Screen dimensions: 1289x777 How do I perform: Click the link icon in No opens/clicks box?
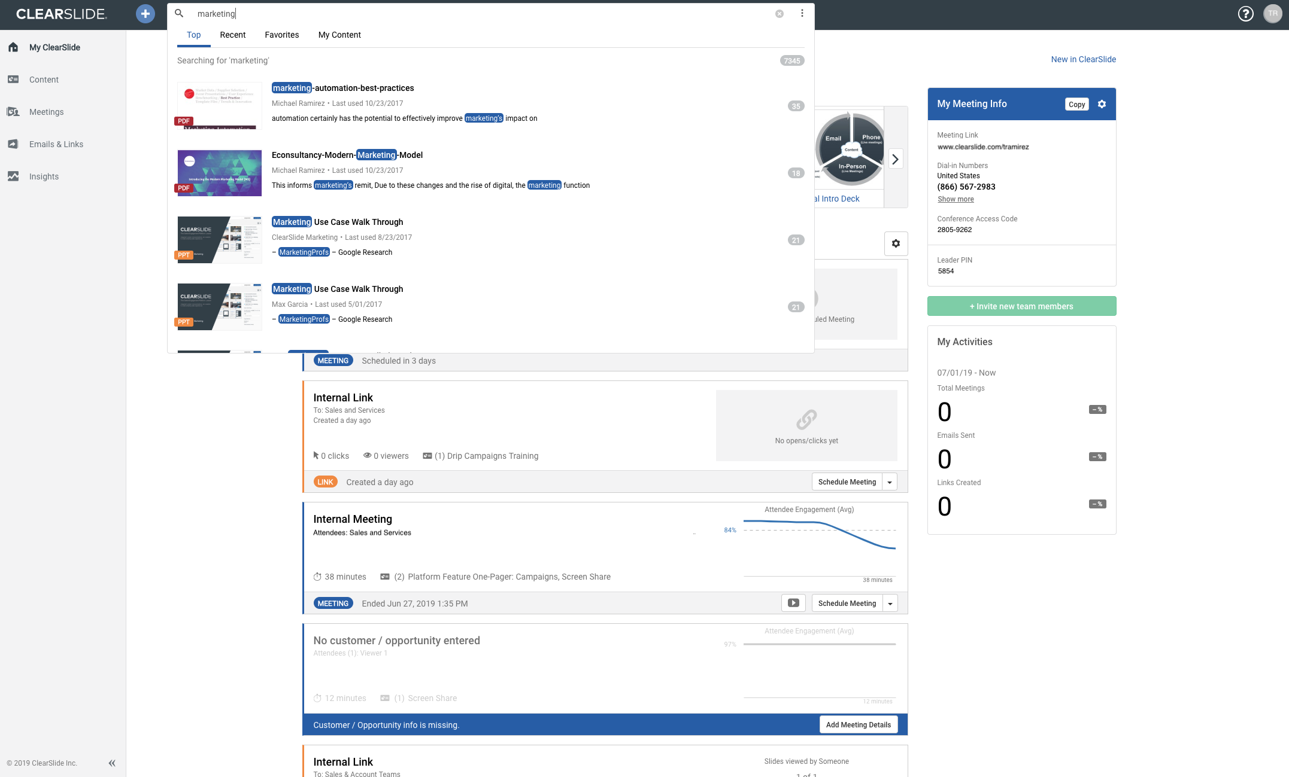click(x=806, y=420)
